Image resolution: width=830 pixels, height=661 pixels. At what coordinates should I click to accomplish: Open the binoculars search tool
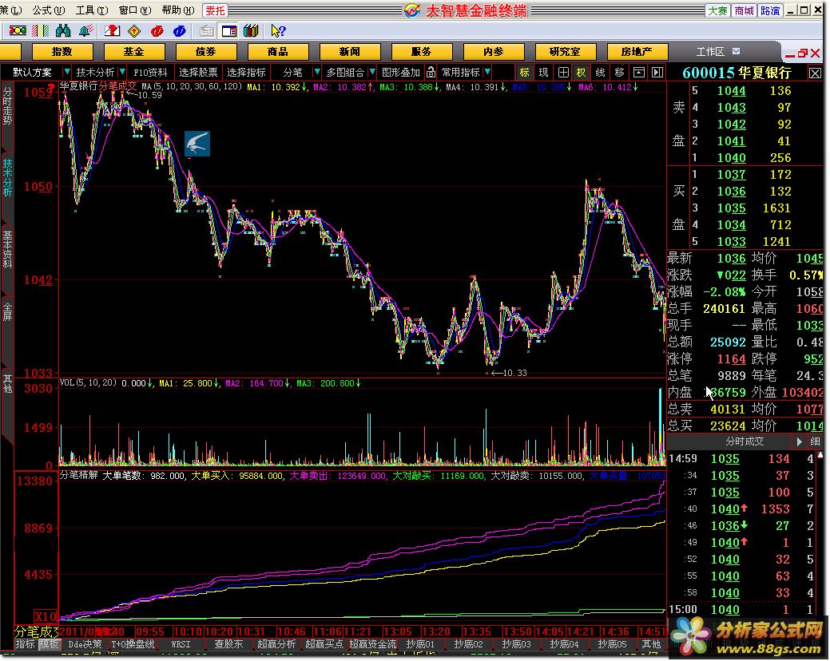63,31
